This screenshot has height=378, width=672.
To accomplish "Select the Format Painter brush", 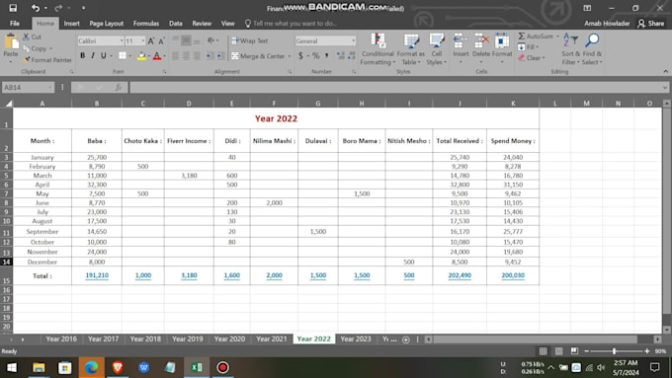I will click(x=27, y=60).
